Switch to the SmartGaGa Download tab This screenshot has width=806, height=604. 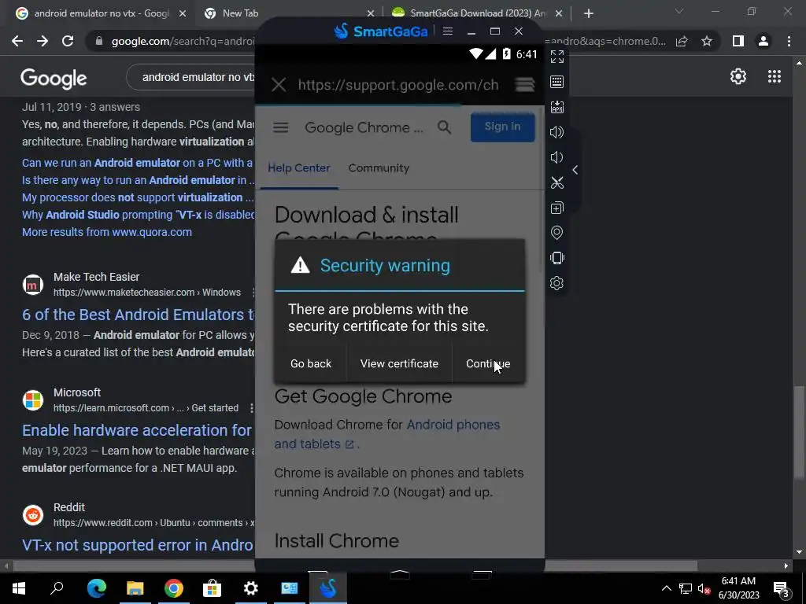[x=469, y=13]
